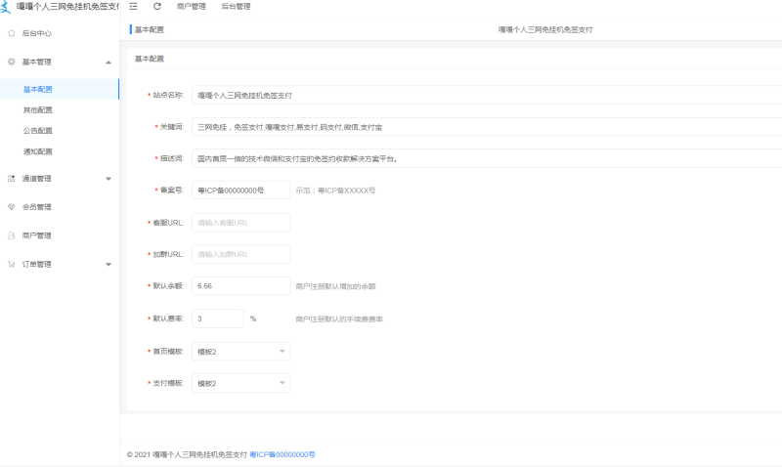Image resolution: width=782 pixels, height=467 pixels.
Task: Click the hint text 商户注册默认的手续费费率
Action: coord(339,318)
